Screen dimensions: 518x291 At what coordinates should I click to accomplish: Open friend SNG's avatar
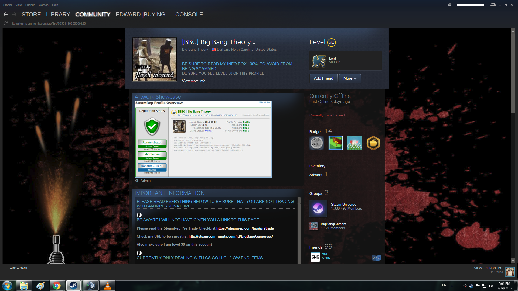tap(315, 257)
